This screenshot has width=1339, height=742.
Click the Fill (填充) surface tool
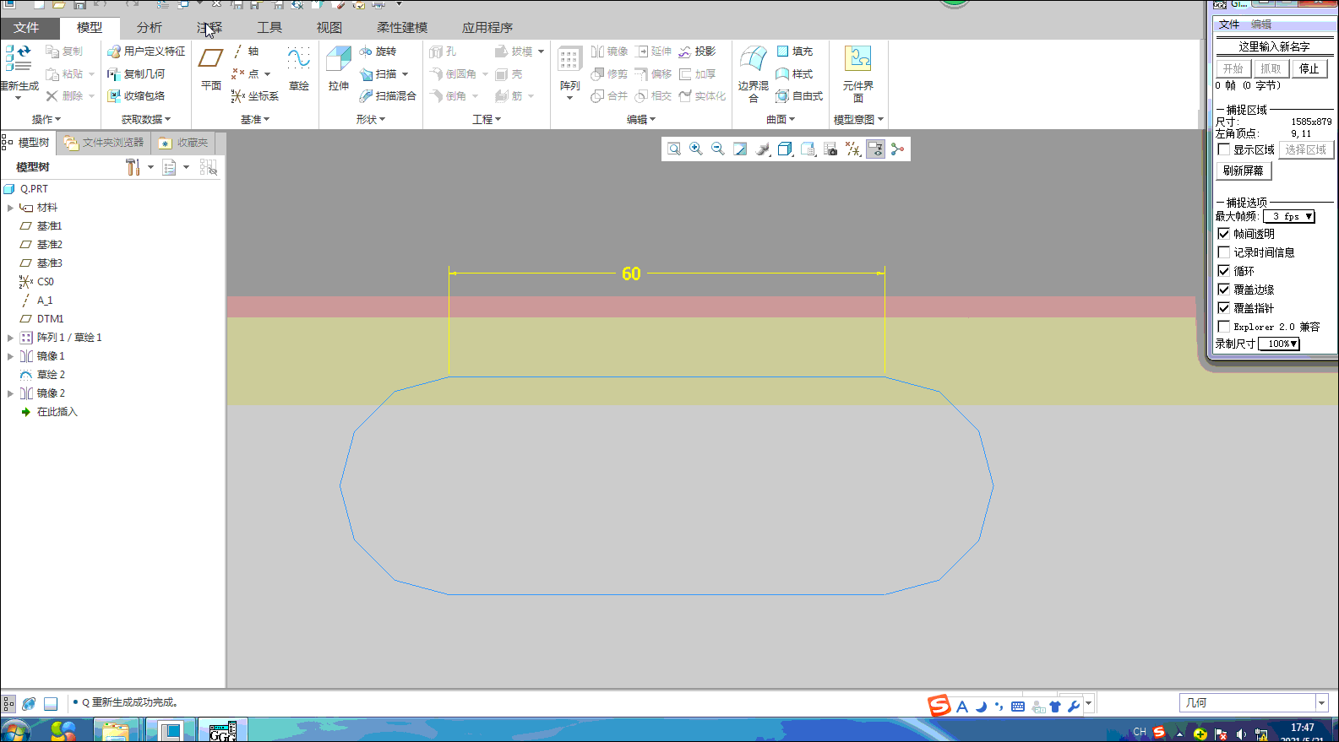click(794, 51)
